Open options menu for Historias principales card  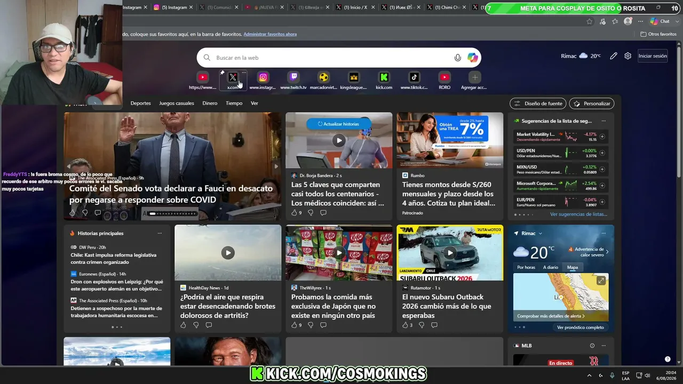160,233
